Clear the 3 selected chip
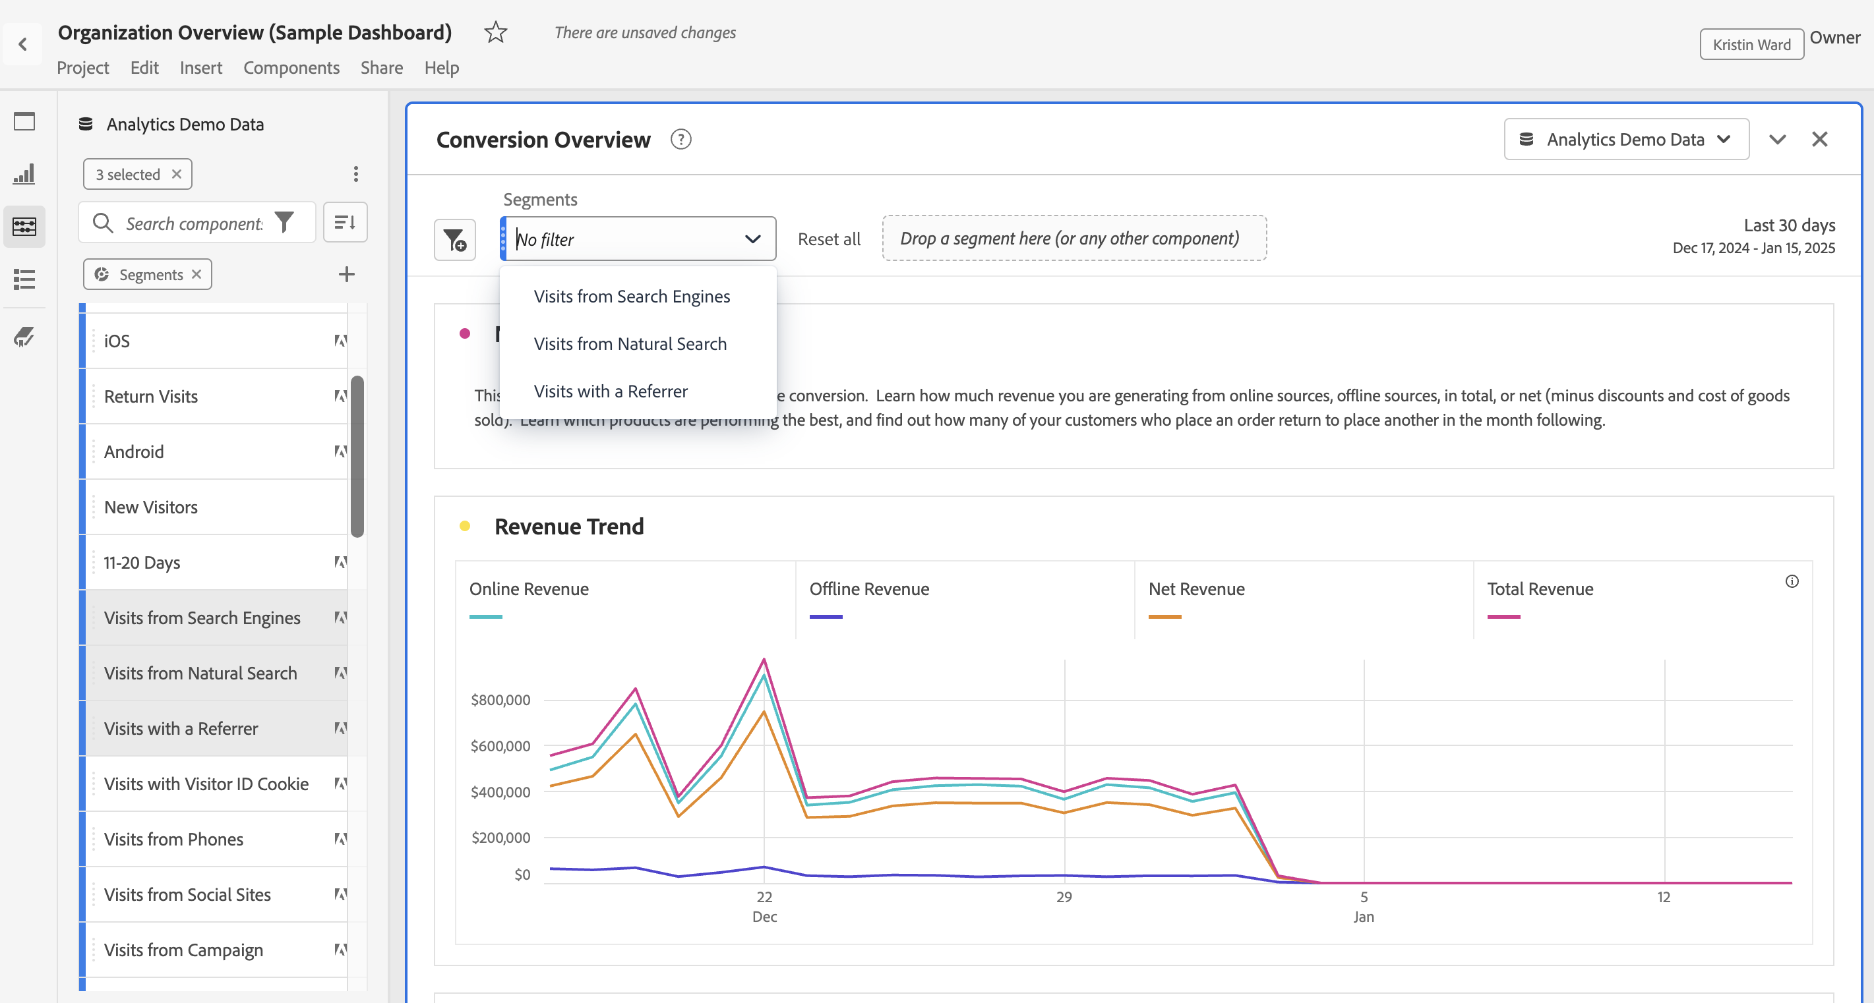The height and width of the screenshot is (1003, 1874). [x=177, y=174]
